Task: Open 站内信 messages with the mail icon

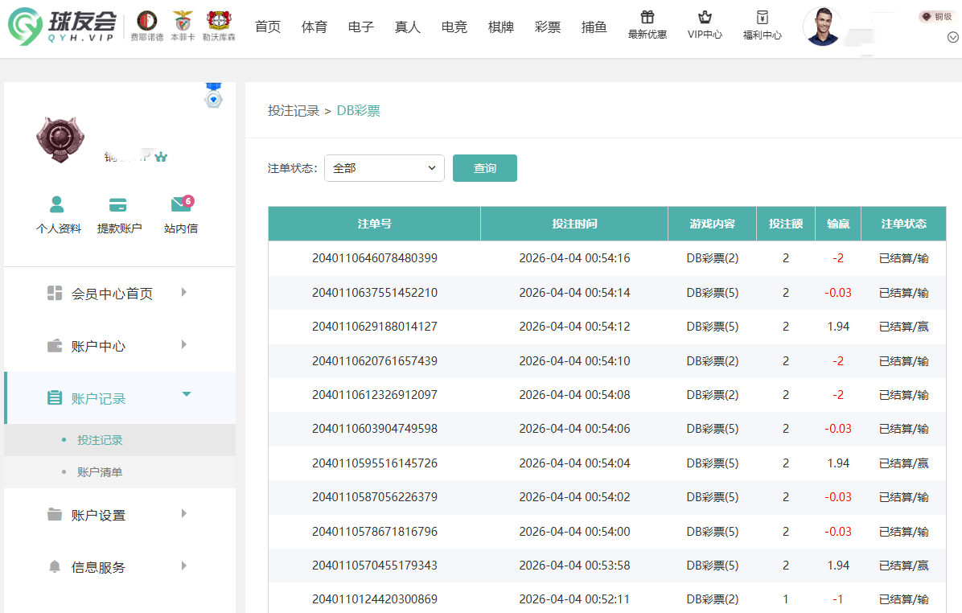Action: [x=180, y=213]
